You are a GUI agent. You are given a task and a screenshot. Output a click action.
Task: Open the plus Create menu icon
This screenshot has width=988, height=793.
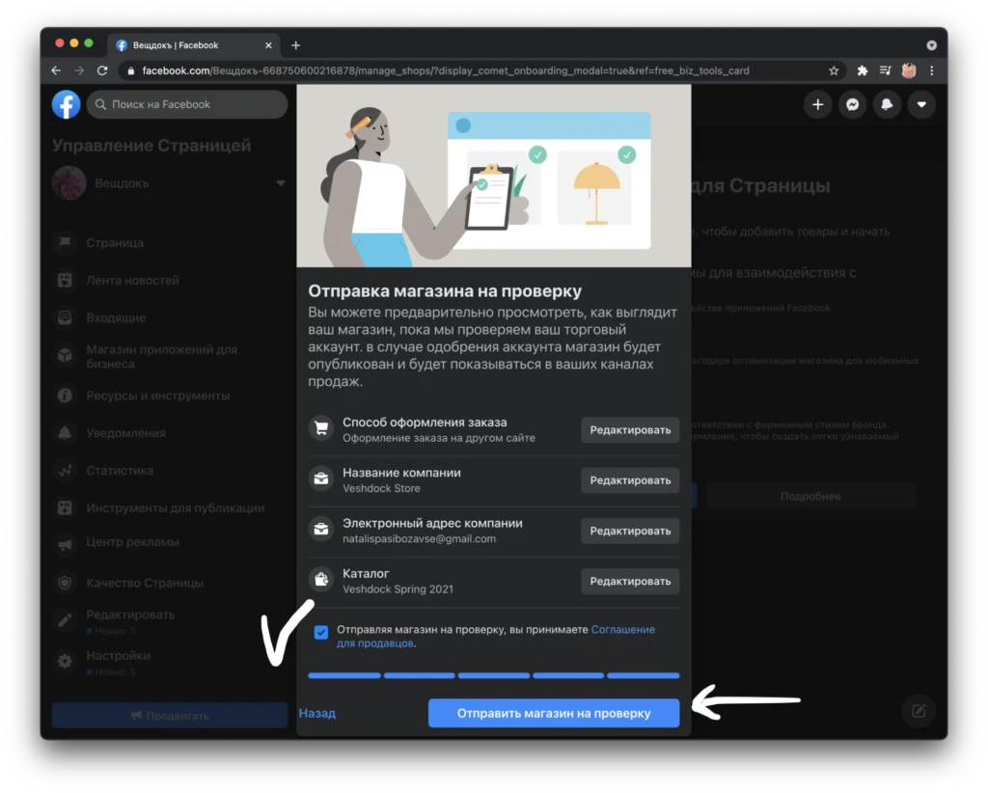[817, 104]
